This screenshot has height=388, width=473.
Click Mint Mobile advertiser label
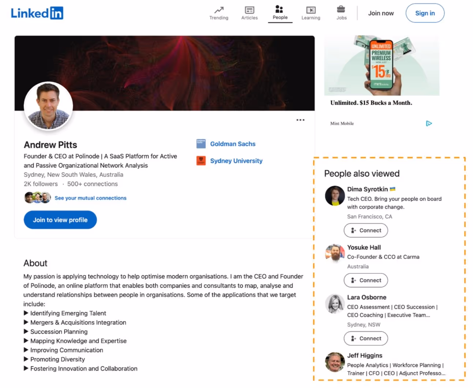click(x=342, y=123)
